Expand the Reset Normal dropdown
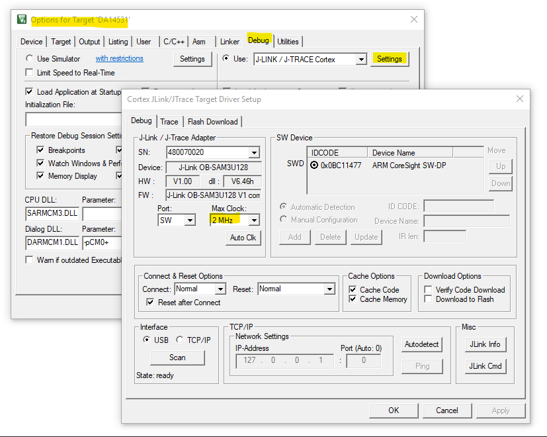 pyautogui.click(x=329, y=289)
